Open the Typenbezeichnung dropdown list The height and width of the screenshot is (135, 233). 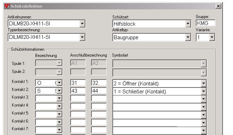(82, 37)
